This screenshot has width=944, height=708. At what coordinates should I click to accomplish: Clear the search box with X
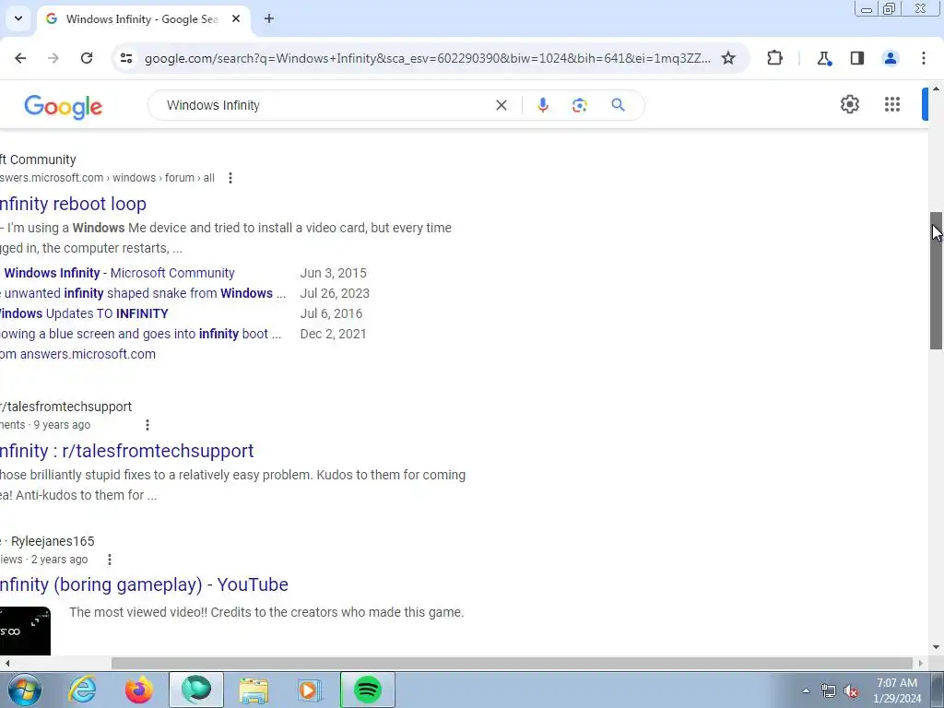point(501,105)
